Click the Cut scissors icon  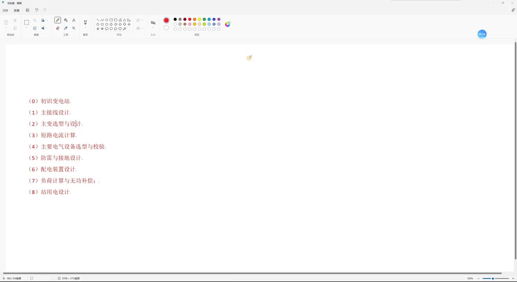(15, 20)
